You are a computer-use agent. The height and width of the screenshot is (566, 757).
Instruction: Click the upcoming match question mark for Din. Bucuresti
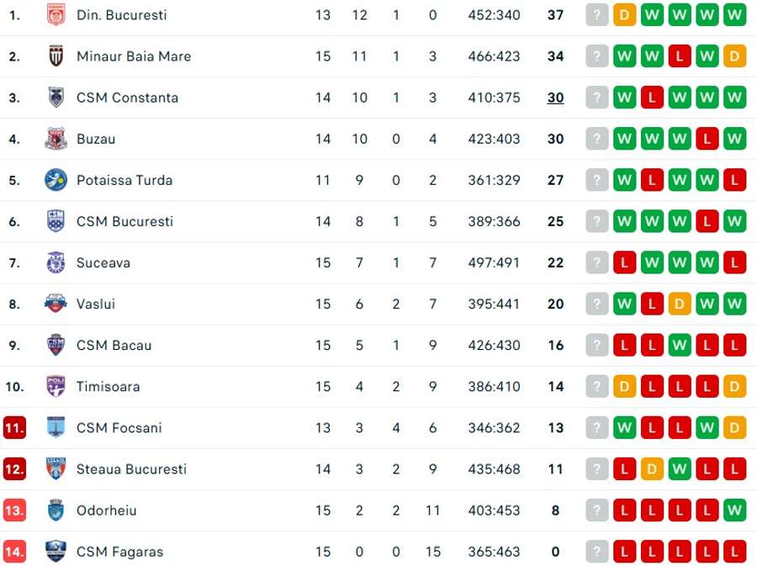(597, 15)
